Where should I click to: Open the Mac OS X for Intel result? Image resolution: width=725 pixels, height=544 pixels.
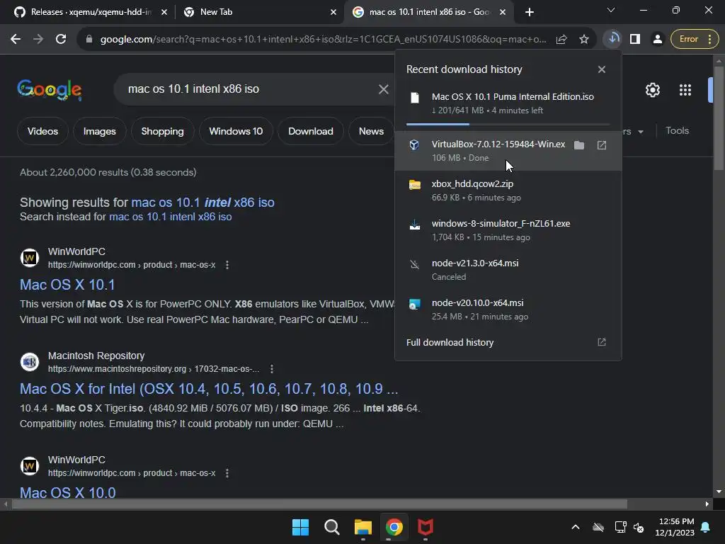(209, 389)
